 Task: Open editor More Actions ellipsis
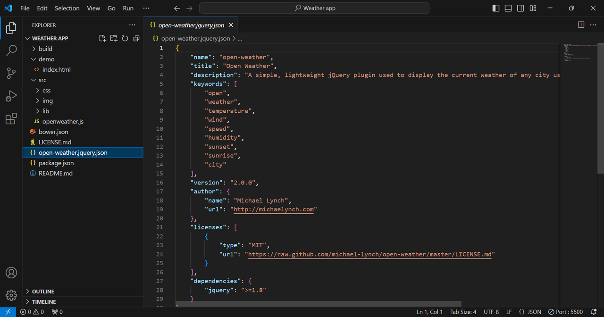[594, 25]
